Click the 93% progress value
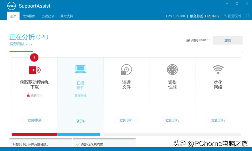Screen dimensions: 252x151 [x=80, y=121]
